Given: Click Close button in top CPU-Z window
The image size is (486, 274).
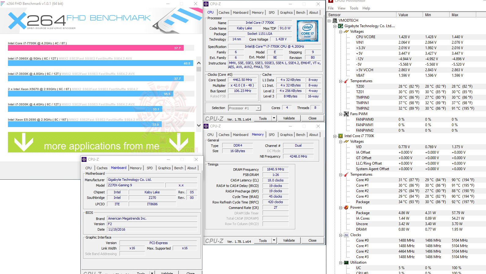Looking at the screenshot, I should pyautogui.click(x=312, y=118).
